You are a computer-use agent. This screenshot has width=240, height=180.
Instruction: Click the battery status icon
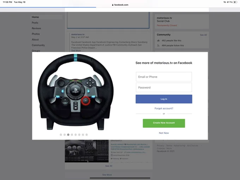pos(235,2)
